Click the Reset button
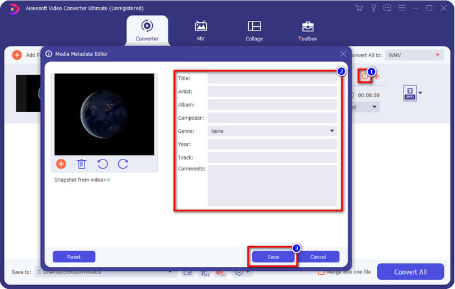Image resolution: width=455 pixels, height=289 pixels. (x=73, y=256)
